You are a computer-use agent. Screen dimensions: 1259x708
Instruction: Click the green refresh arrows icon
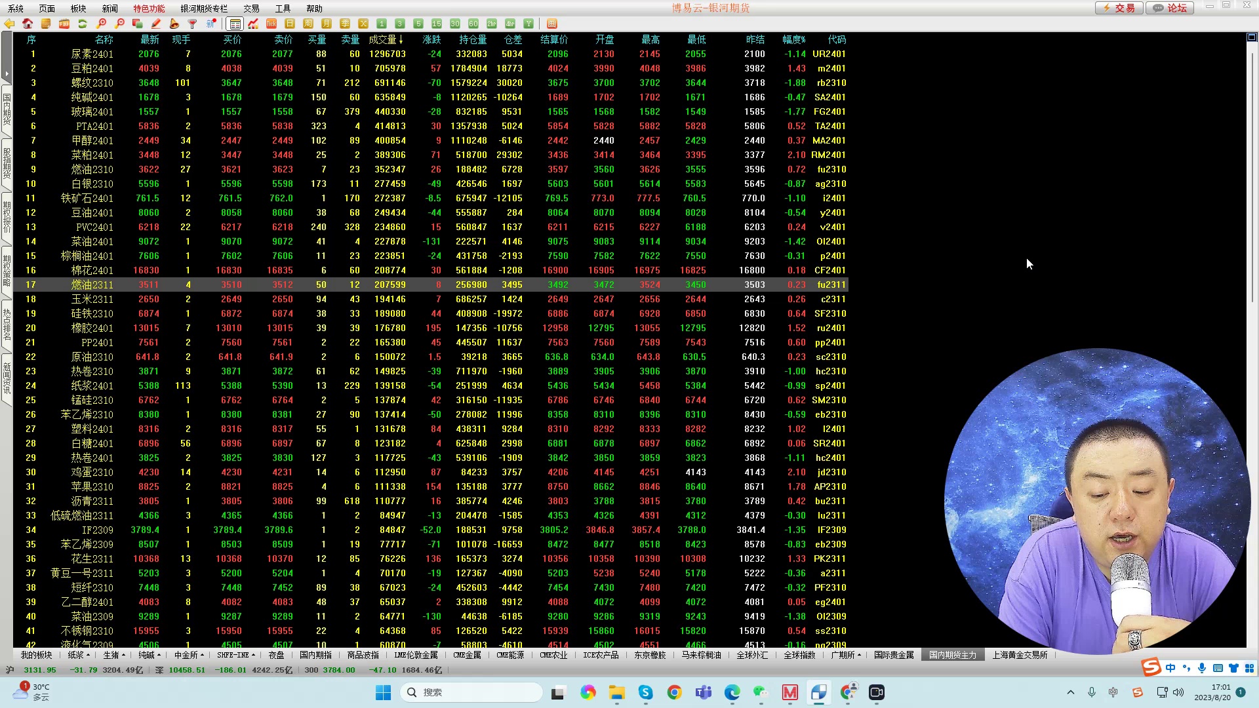[83, 24]
